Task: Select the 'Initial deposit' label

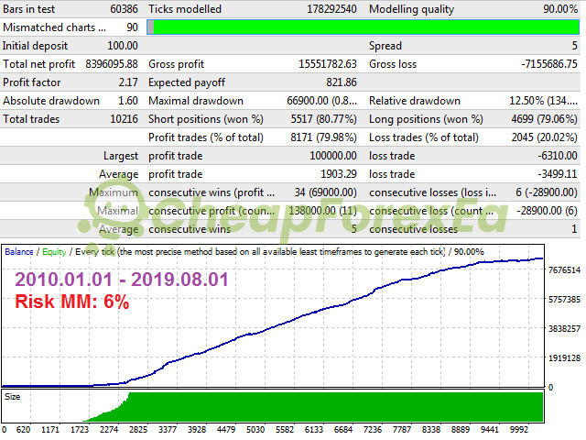Action: pyautogui.click(x=35, y=46)
